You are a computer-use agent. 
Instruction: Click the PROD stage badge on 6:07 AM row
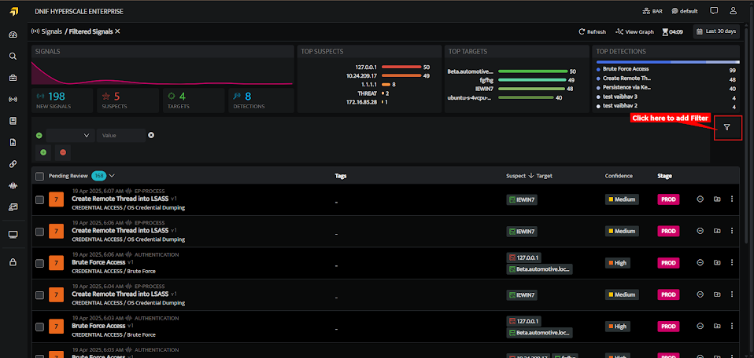click(x=668, y=199)
